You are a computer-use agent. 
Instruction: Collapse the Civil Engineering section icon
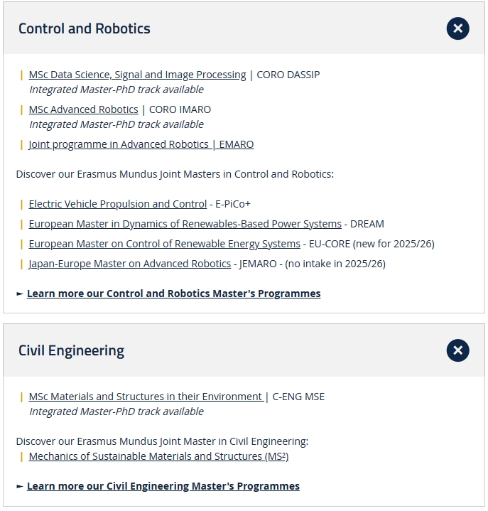tap(457, 350)
